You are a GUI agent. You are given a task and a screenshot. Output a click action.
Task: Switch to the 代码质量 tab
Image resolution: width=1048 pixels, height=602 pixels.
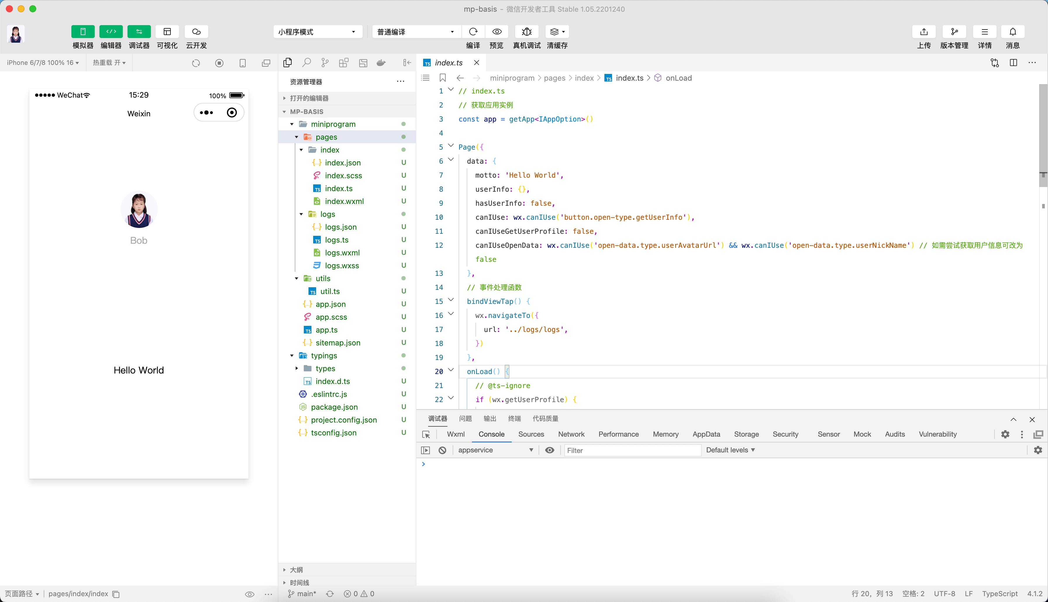[546, 419]
